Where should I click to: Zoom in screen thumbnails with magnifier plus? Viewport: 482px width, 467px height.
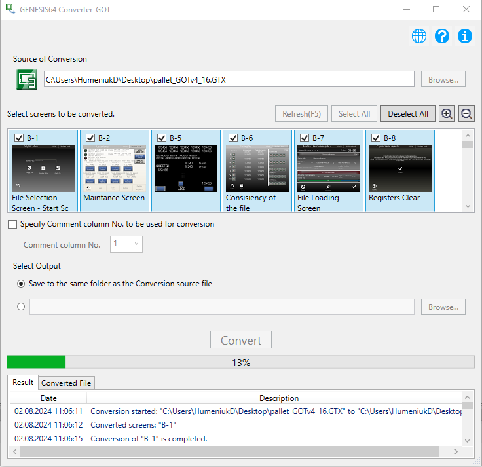click(x=447, y=114)
